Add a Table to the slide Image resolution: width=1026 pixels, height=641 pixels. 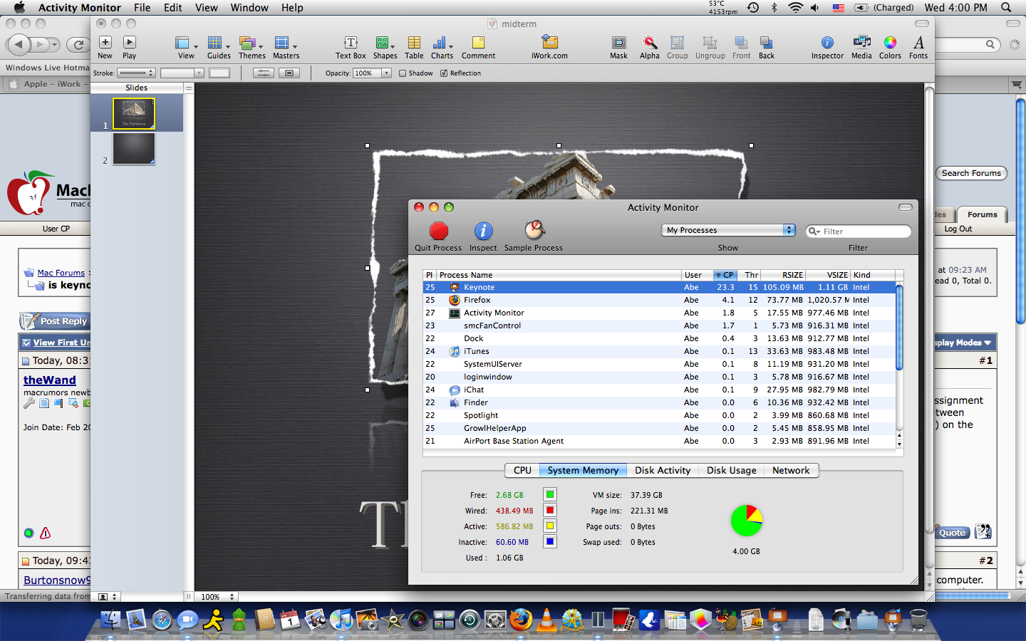pos(414,43)
